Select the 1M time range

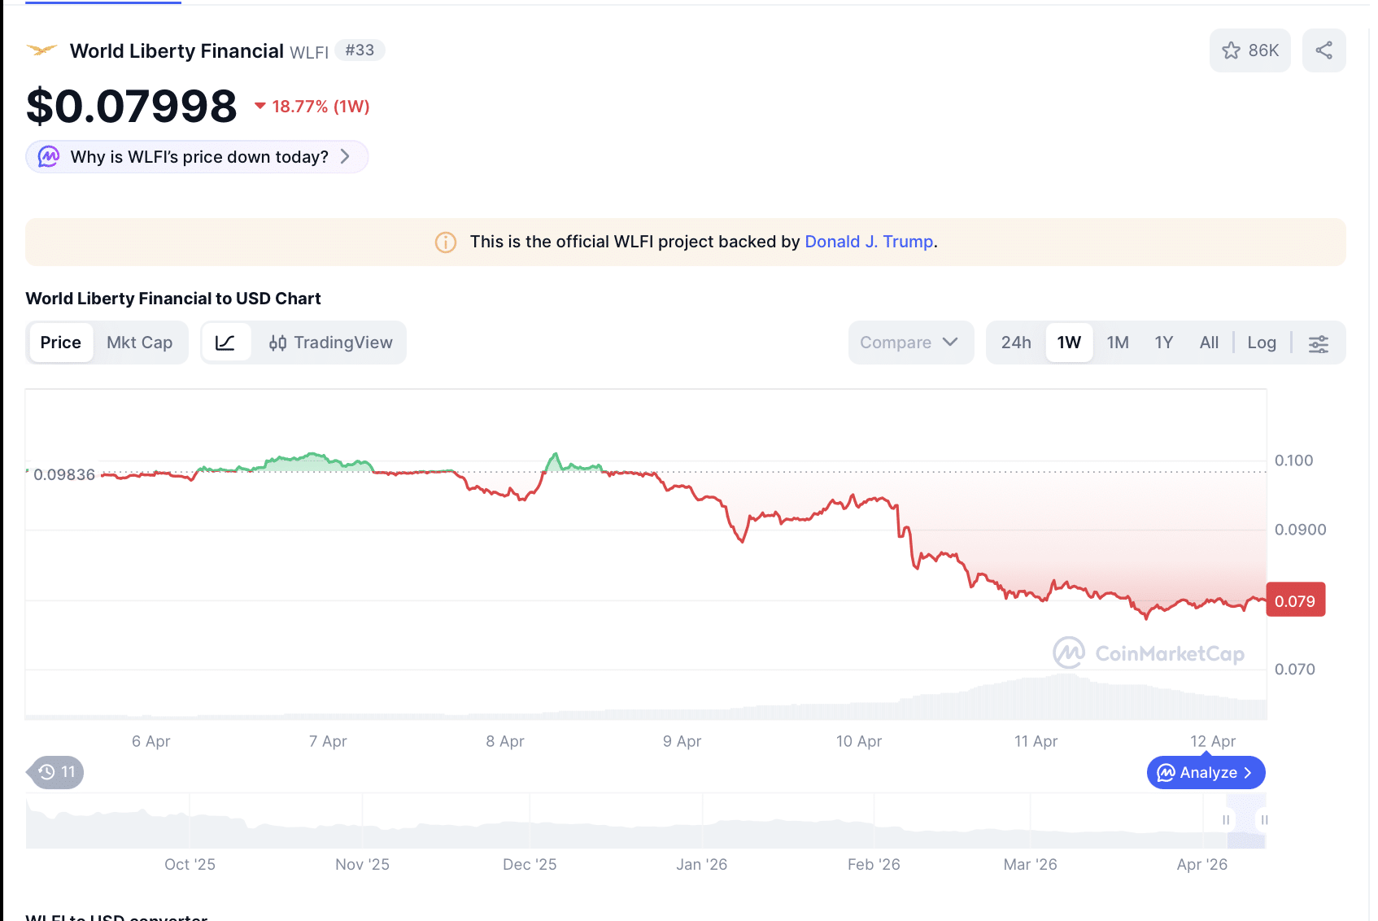[1118, 343]
